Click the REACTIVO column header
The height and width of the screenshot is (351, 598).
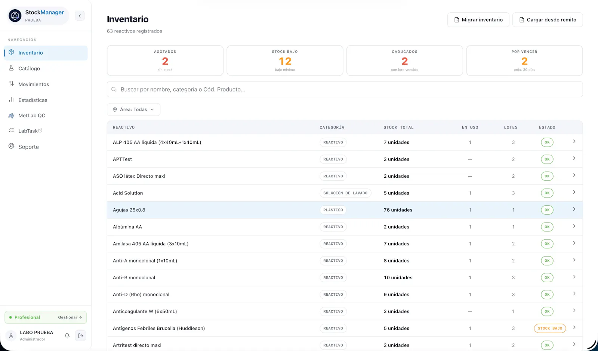click(124, 127)
